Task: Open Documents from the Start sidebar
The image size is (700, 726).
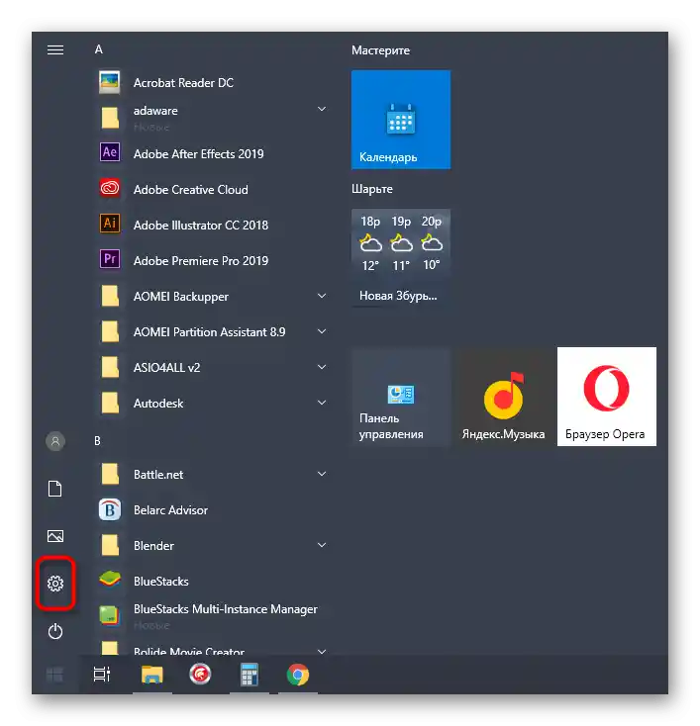Action: (55, 489)
